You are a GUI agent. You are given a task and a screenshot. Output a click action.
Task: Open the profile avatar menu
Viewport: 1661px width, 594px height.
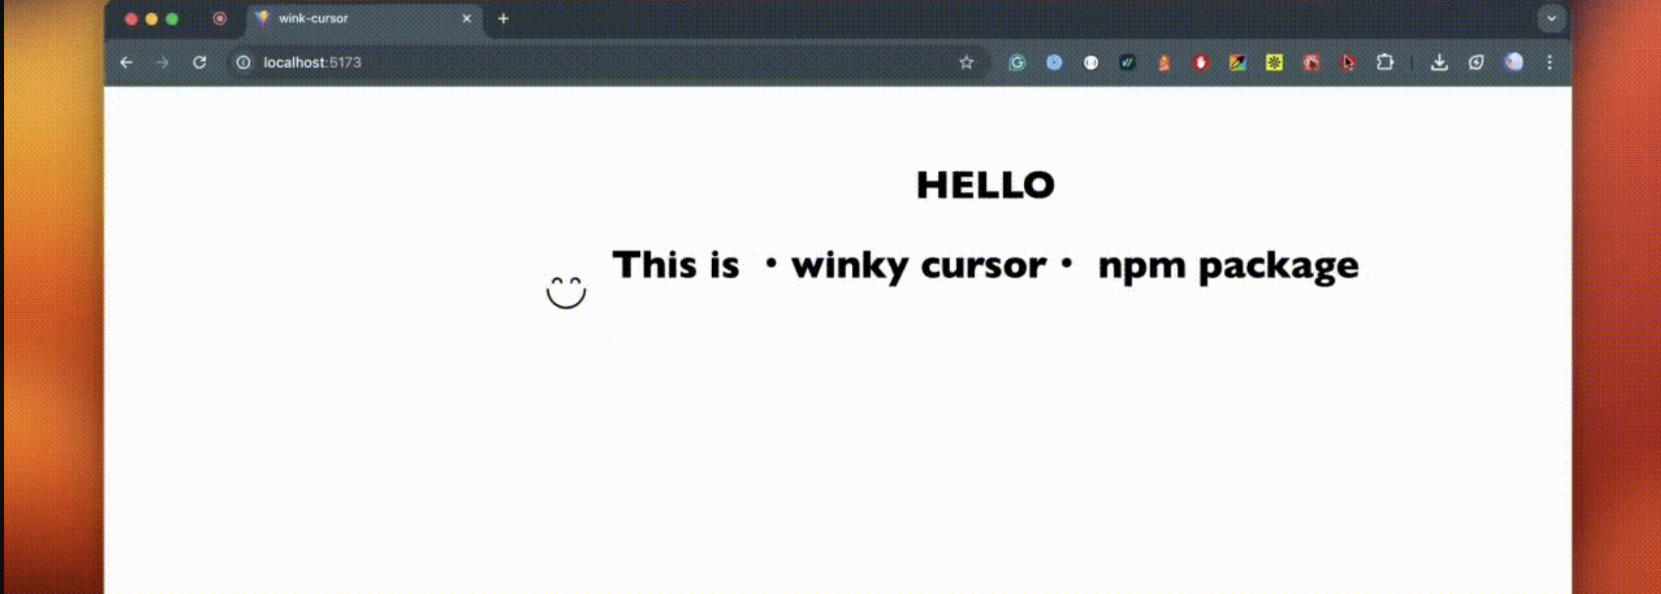pyautogui.click(x=1513, y=63)
